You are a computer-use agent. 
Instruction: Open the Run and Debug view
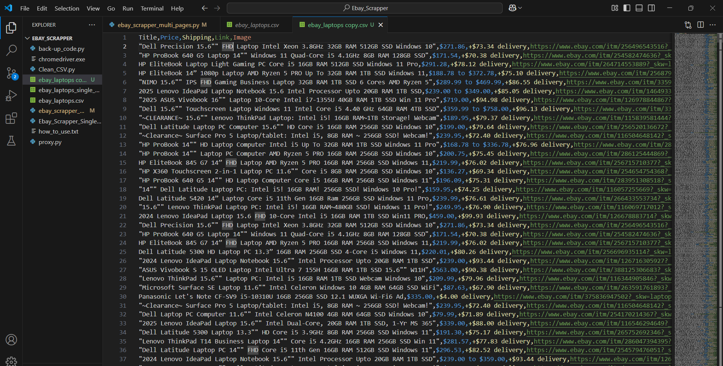click(11, 96)
